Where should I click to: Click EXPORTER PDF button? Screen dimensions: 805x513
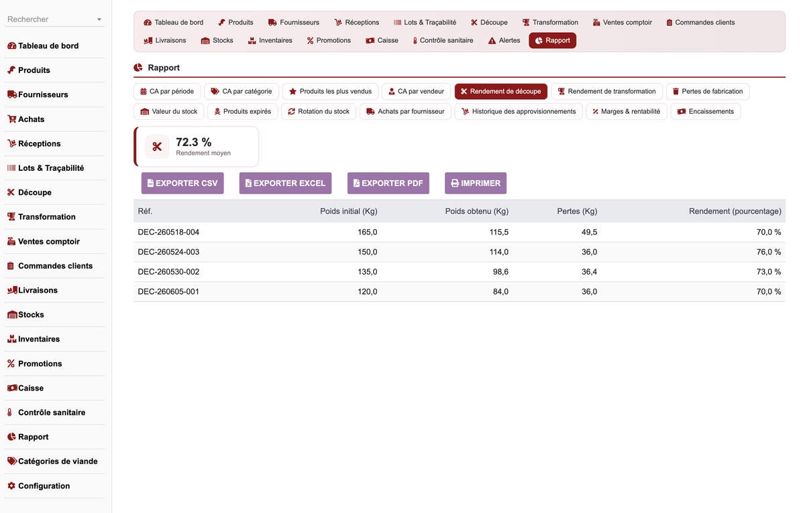[388, 183]
